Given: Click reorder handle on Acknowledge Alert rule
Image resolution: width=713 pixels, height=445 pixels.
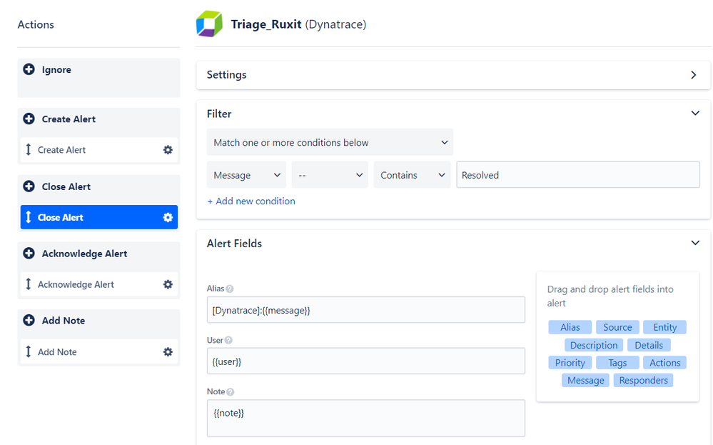Looking at the screenshot, I should point(29,284).
